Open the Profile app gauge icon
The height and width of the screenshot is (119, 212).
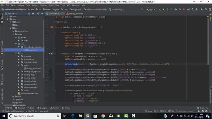tap(176, 9)
